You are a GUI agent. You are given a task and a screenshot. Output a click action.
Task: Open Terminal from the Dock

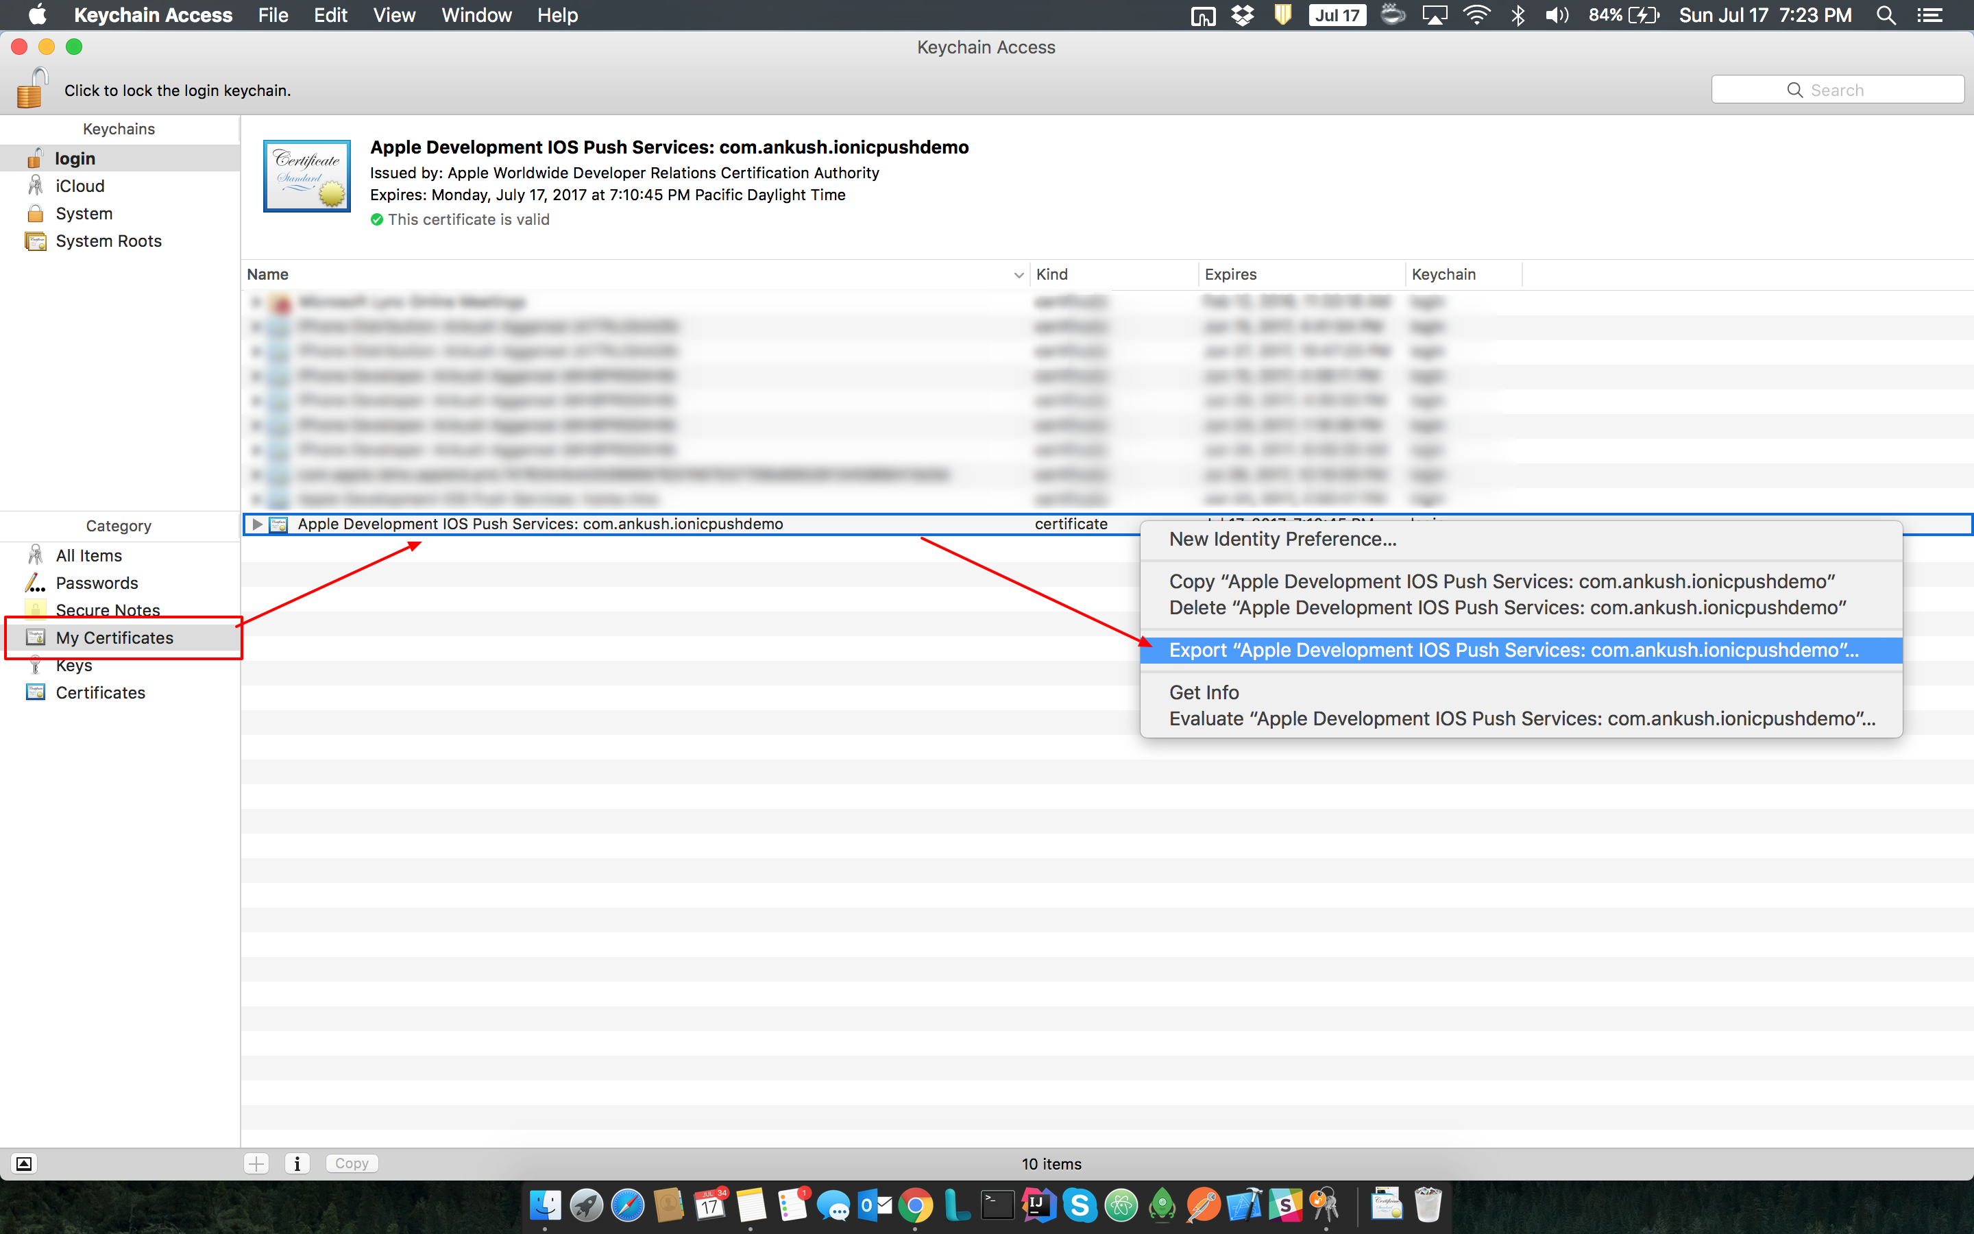[x=997, y=1205]
